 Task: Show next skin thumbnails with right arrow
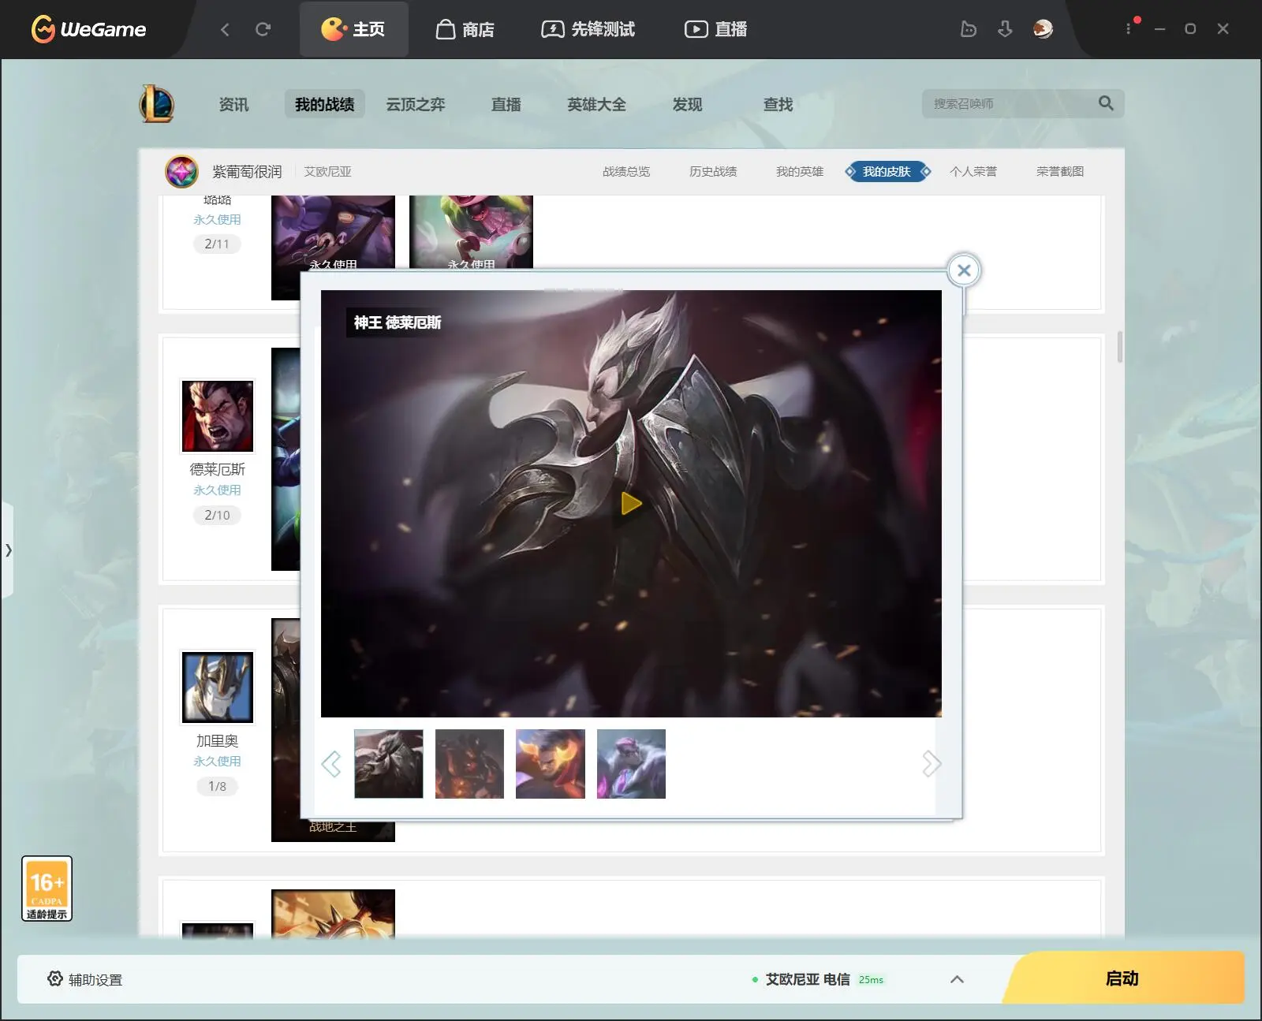932,763
